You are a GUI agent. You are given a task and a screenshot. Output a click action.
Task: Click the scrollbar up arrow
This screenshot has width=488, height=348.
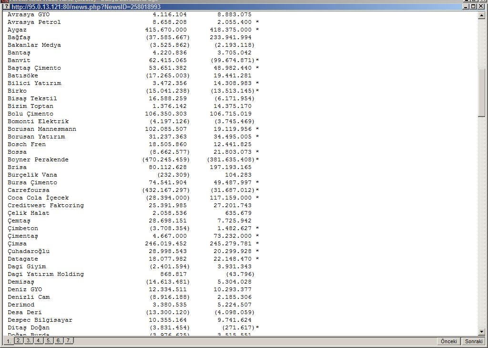coord(481,15)
